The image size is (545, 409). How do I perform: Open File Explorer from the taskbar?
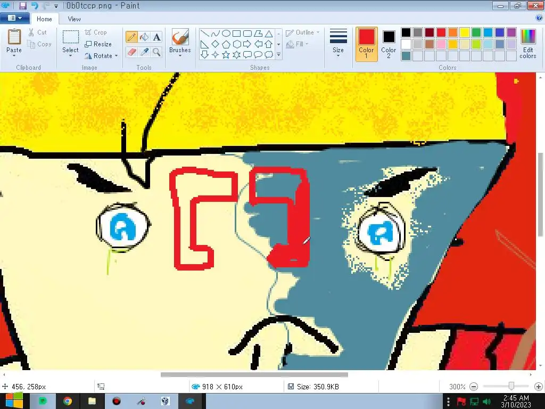tap(92, 402)
